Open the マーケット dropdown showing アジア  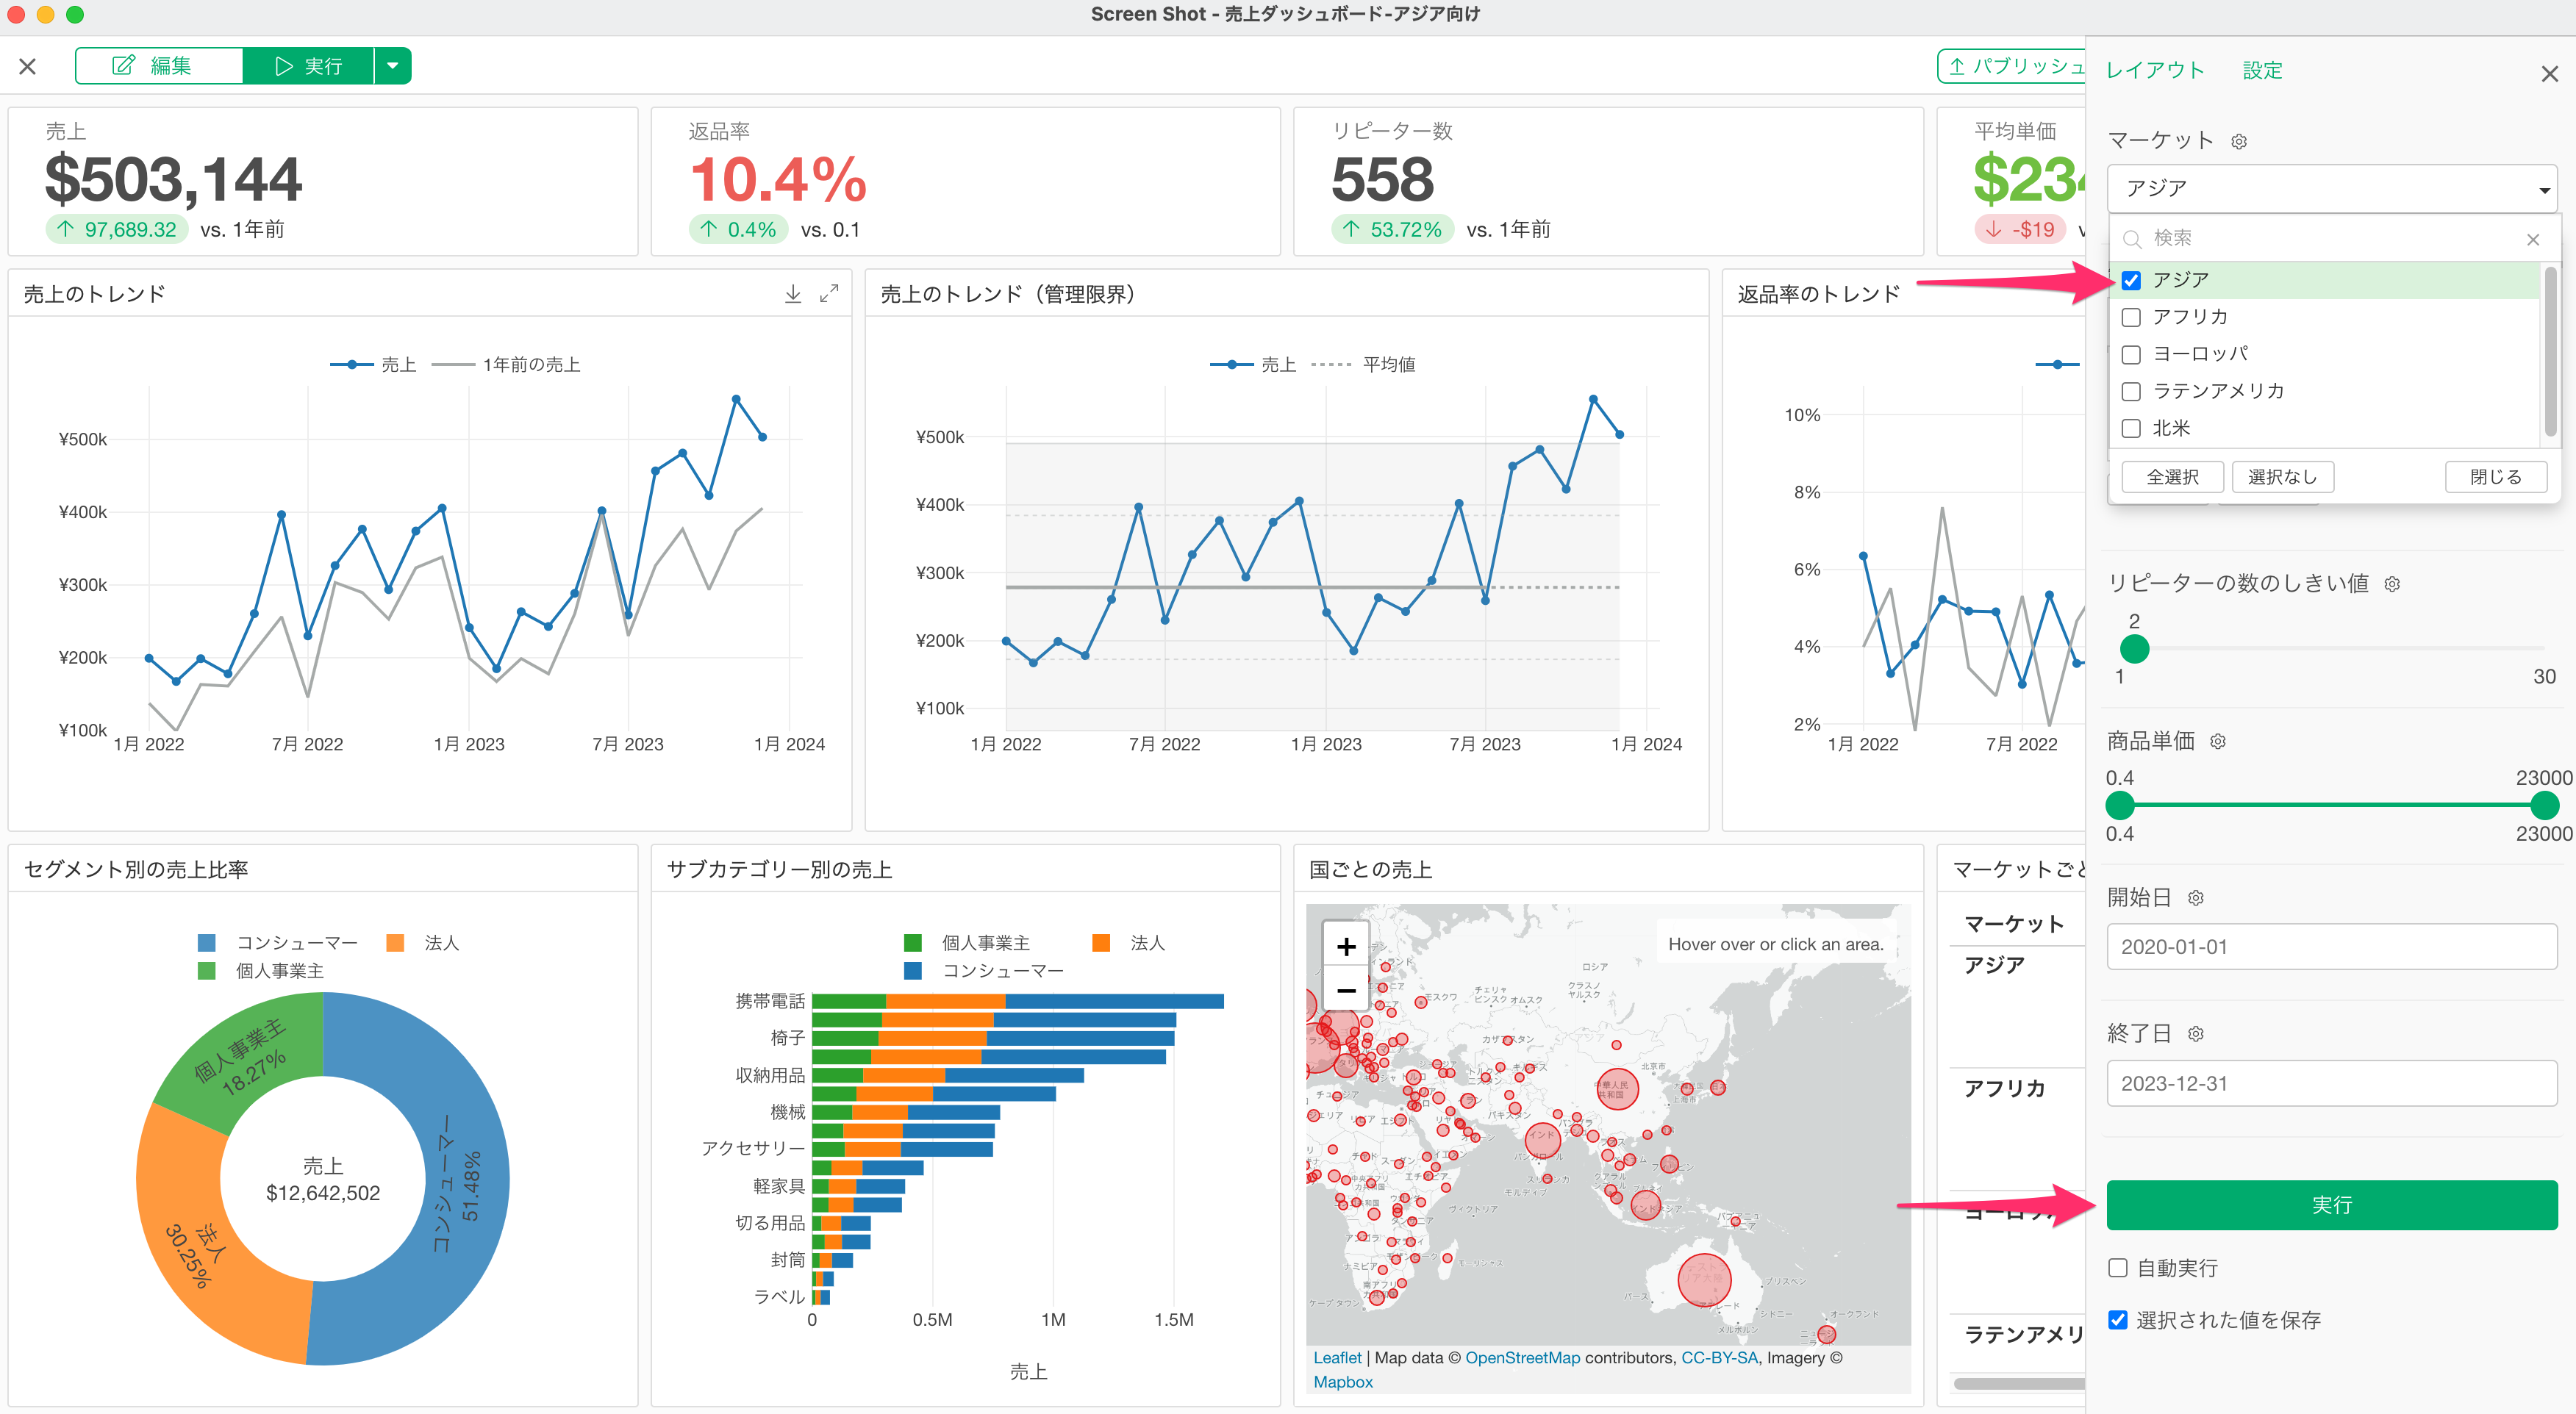(2332, 188)
